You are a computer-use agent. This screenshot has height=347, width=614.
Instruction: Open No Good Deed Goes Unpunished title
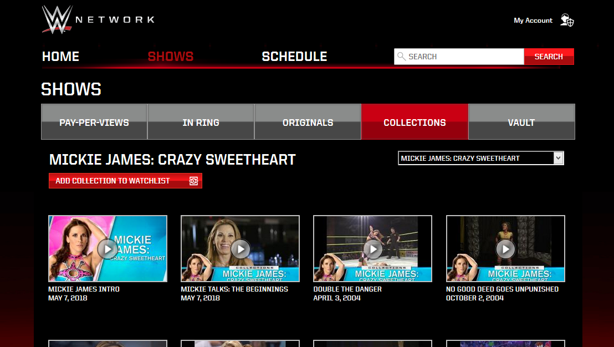tap(502, 289)
